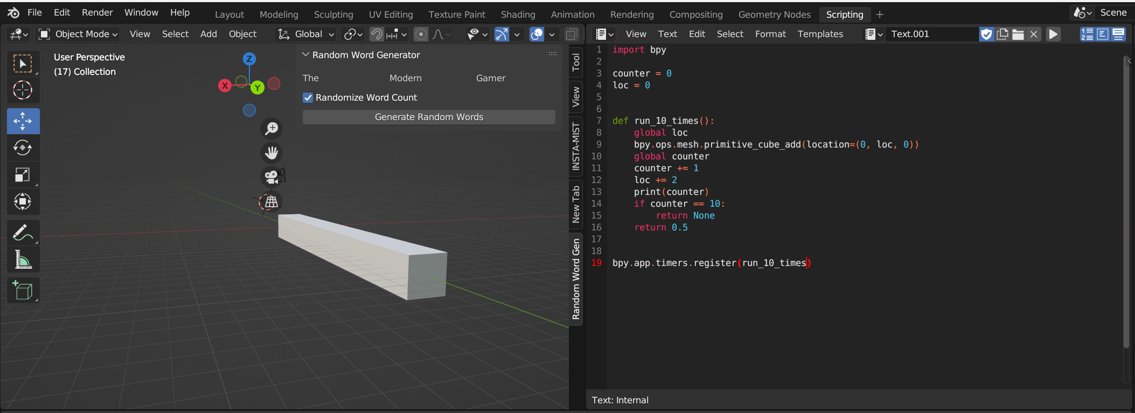Uncheck Randomize Word Count
This screenshot has height=413, width=1135.
(x=308, y=97)
